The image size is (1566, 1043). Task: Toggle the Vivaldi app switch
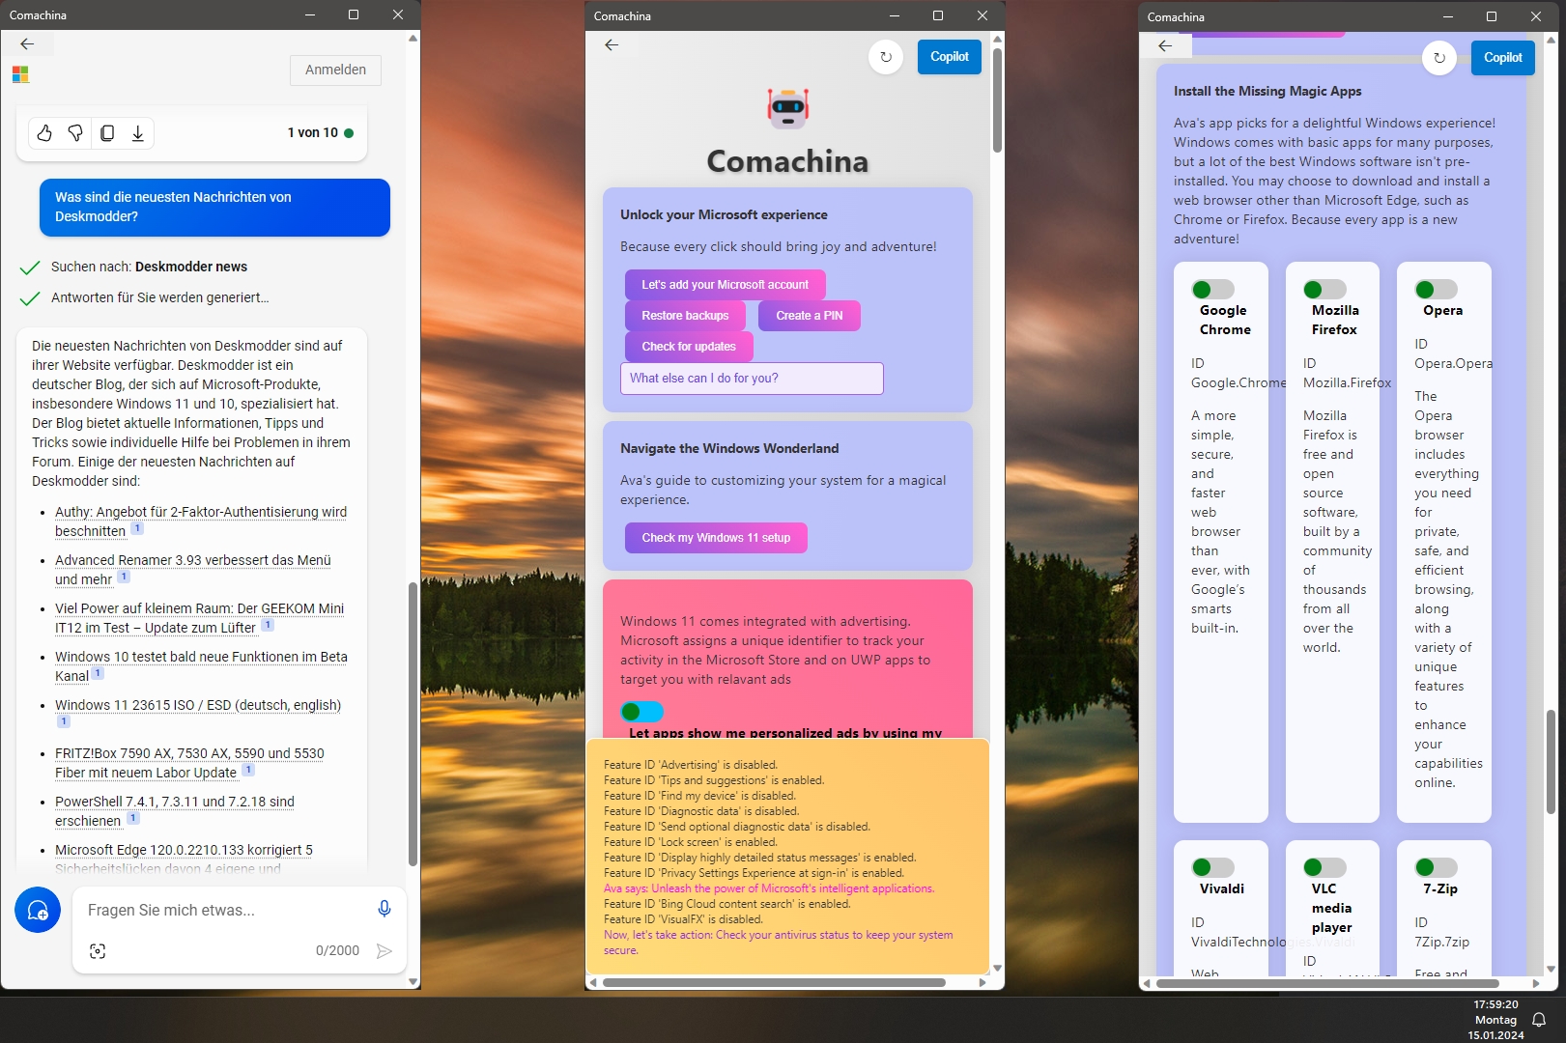click(1212, 867)
